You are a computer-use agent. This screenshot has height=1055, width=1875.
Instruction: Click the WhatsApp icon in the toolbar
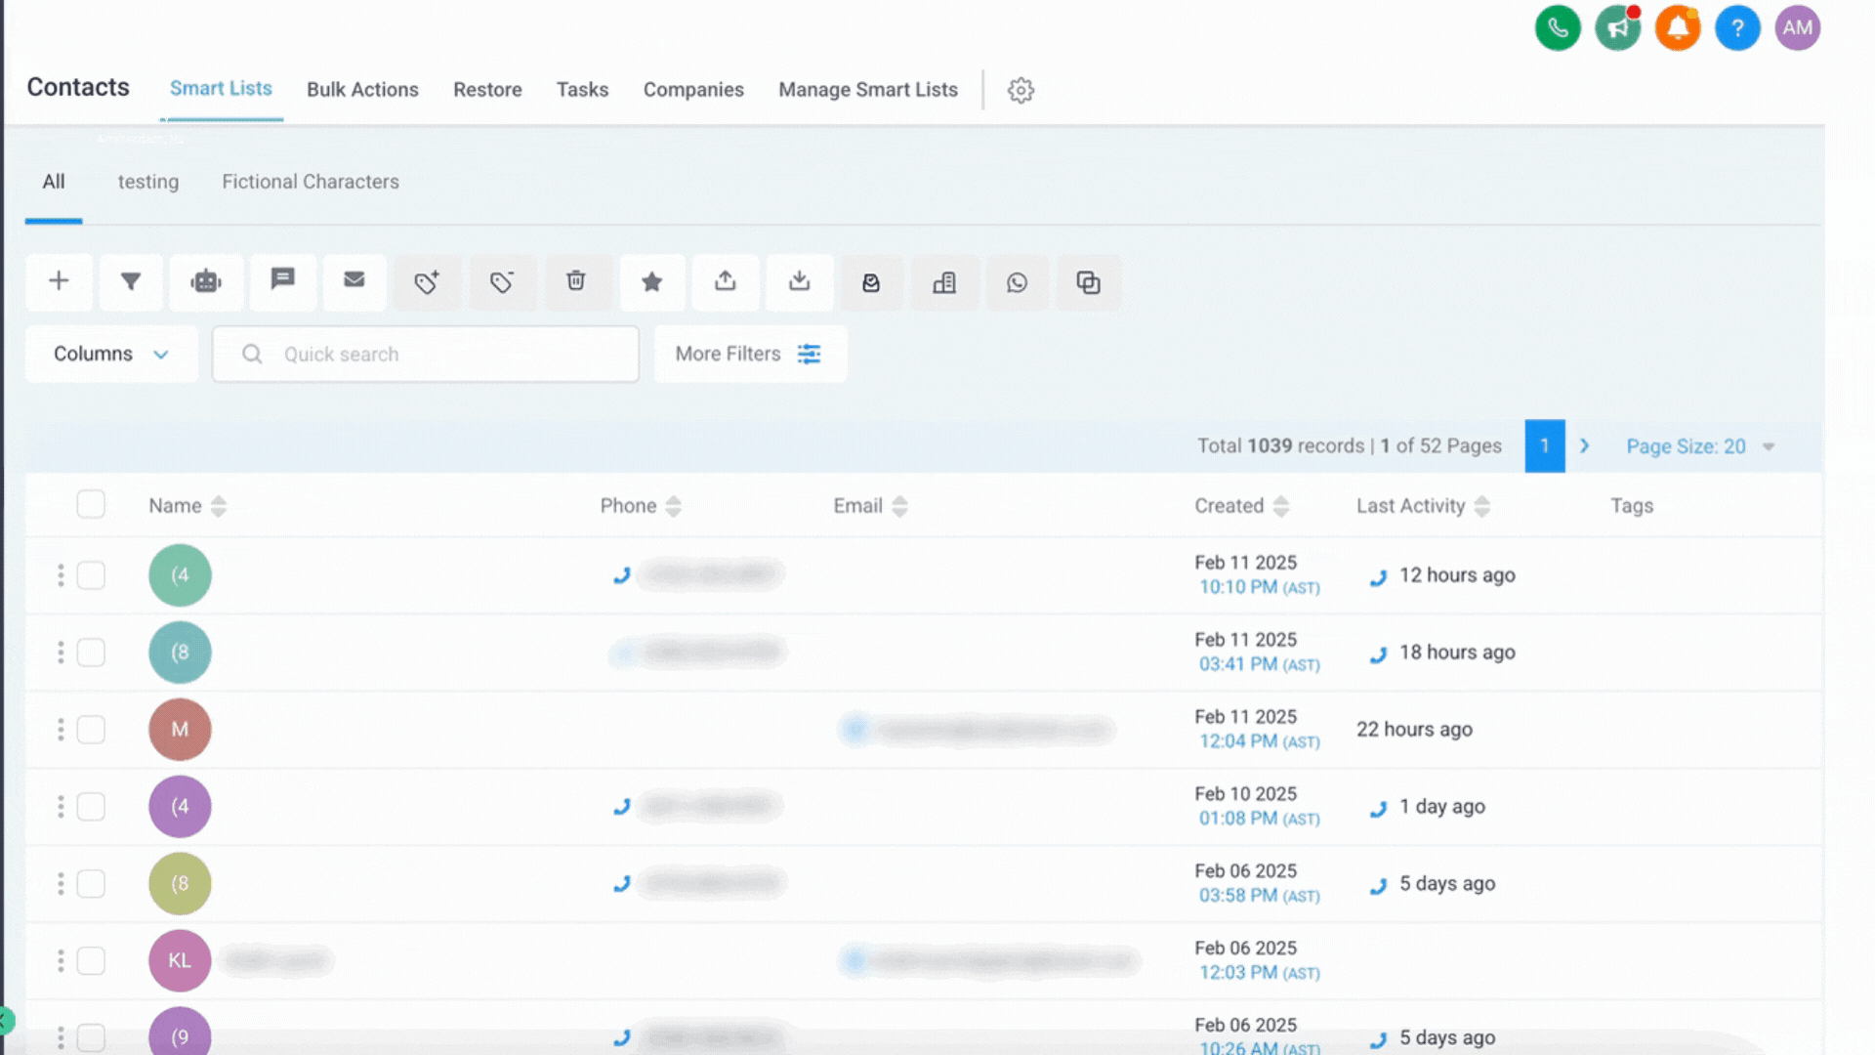pyautogui.click(x=1018, y=282)
